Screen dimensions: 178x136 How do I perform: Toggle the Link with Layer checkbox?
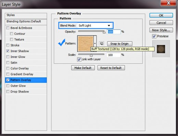(x=79, y=59)
